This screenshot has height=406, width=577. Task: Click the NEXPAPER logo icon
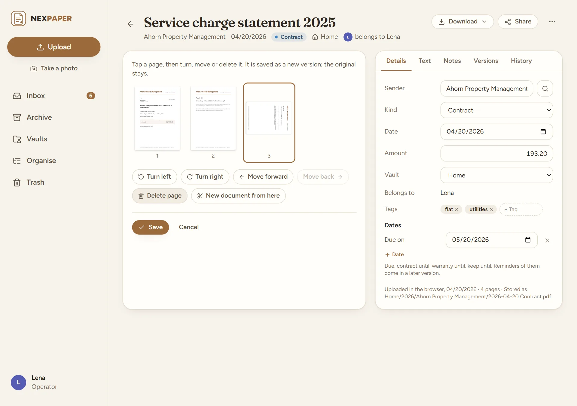[x=18, y=19]
